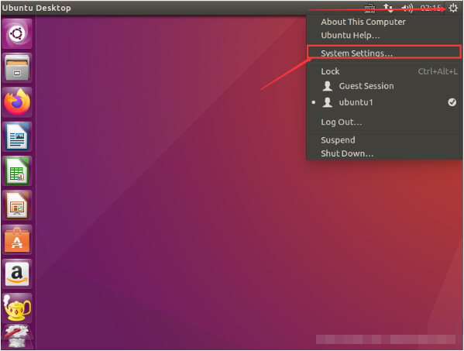Click the yellow teapot application icon
The image size is (464, 351).
[x=17, y=308]
